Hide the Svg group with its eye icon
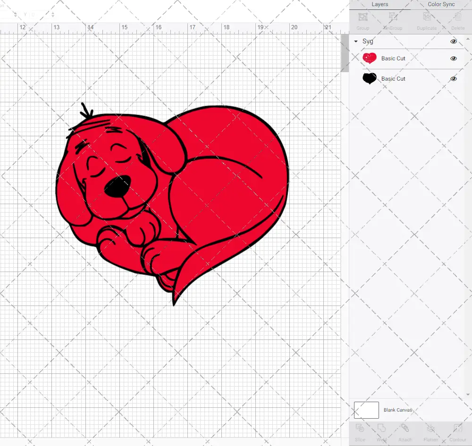The image size is (472, 446). click(x=453, y=41)
